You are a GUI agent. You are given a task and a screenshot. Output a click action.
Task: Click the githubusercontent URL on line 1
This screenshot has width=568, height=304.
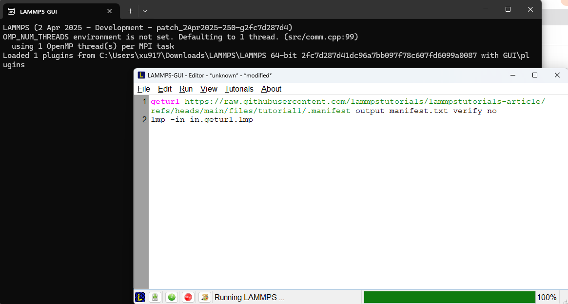[x=365, y=102]
